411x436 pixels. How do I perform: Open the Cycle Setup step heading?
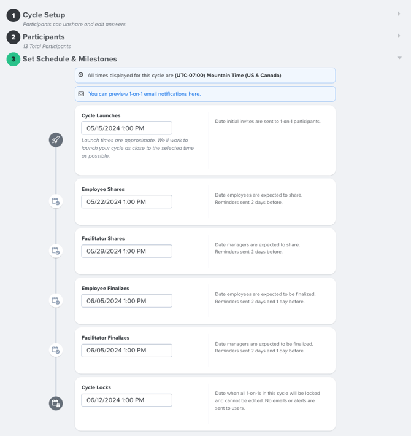pyautogui.click(x=44, y=15)
